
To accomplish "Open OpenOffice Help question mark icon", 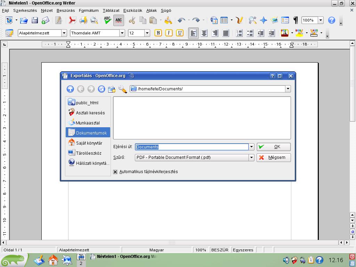I will tap(331, 20).
